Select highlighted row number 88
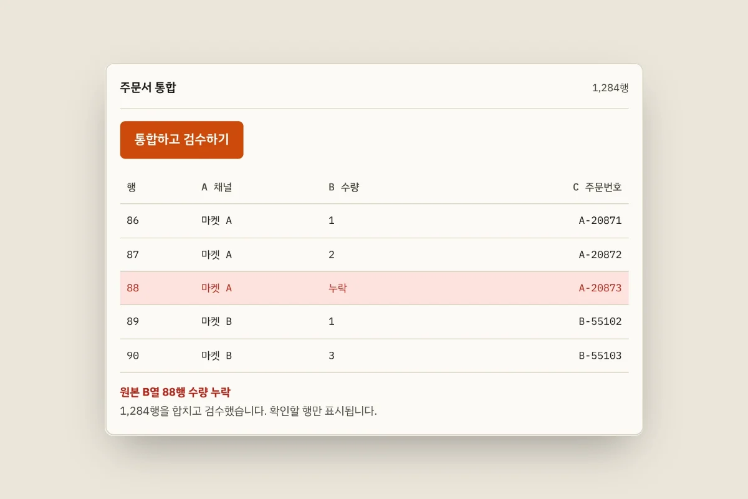 click(133, 288)
